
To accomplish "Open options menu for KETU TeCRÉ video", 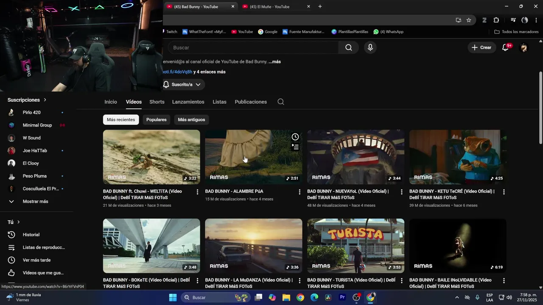I will tap(504, 192).
